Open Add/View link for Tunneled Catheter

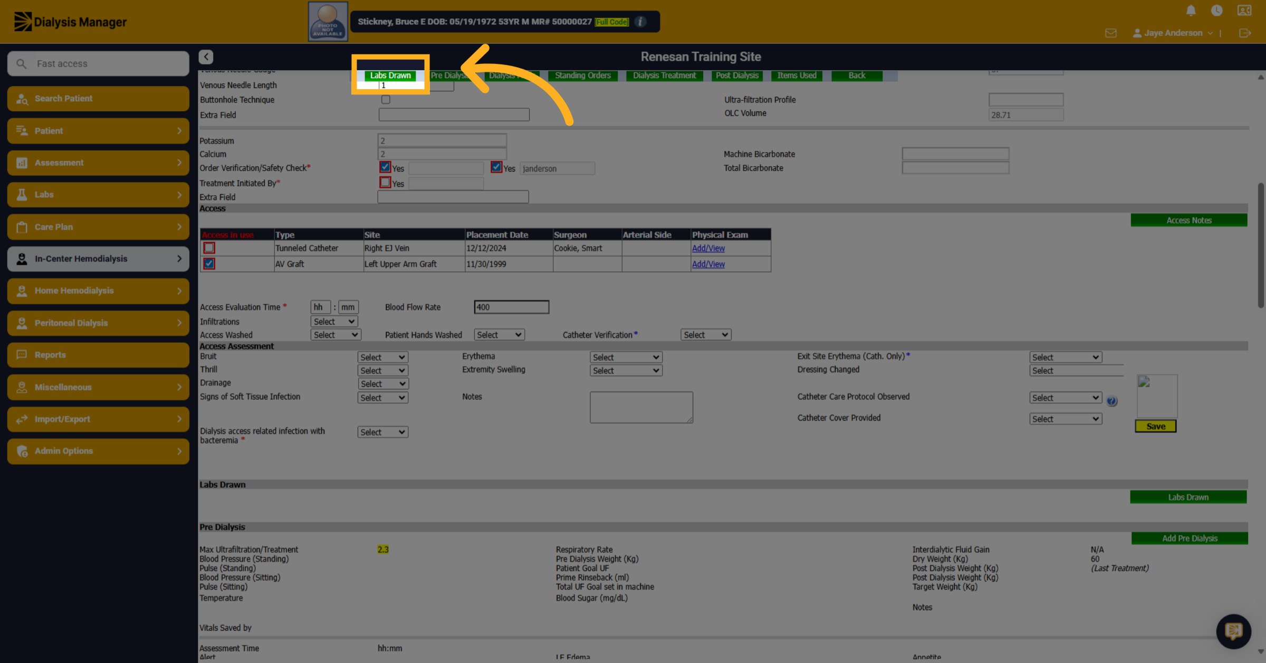coord(708,248)
